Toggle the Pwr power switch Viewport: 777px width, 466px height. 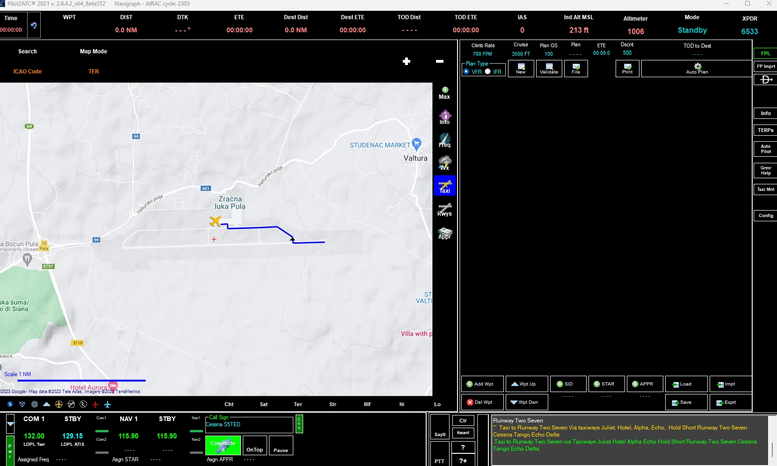[x=10, y=450]
